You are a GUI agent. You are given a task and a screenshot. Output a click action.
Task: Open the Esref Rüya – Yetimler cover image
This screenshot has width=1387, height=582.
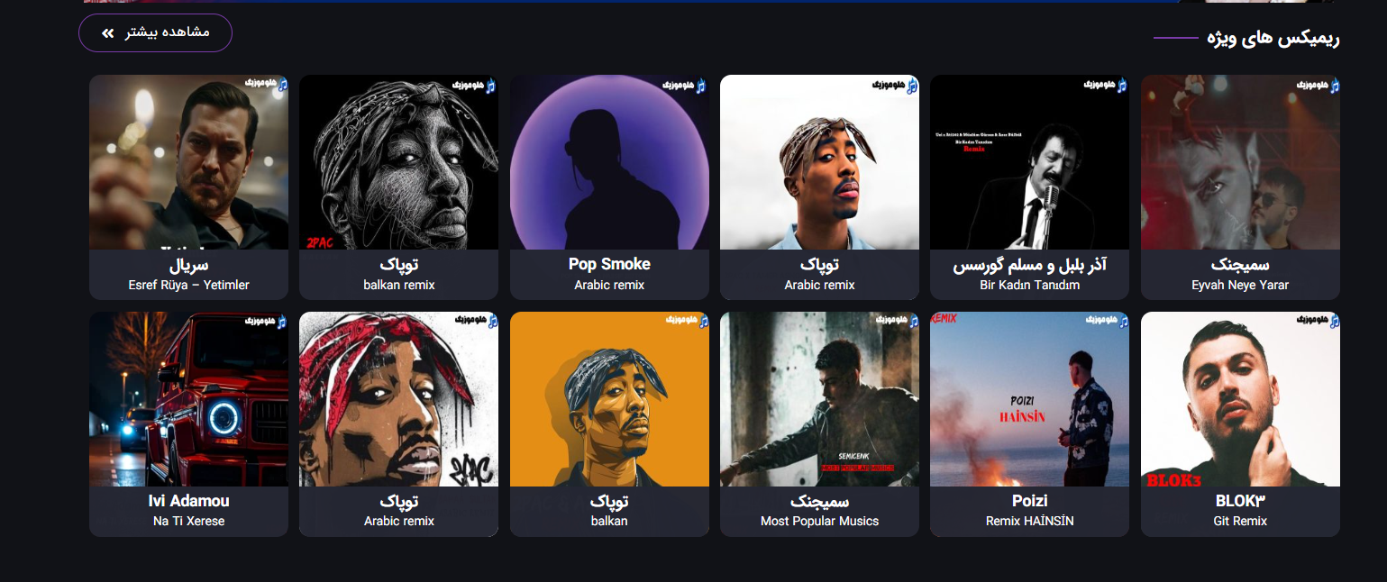tap(188, 162)
